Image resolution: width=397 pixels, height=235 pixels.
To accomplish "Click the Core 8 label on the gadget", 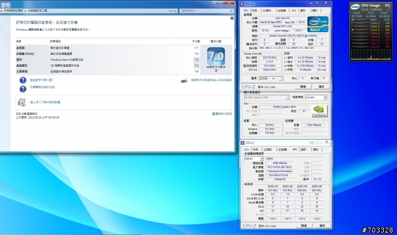I will pos(375,47).
